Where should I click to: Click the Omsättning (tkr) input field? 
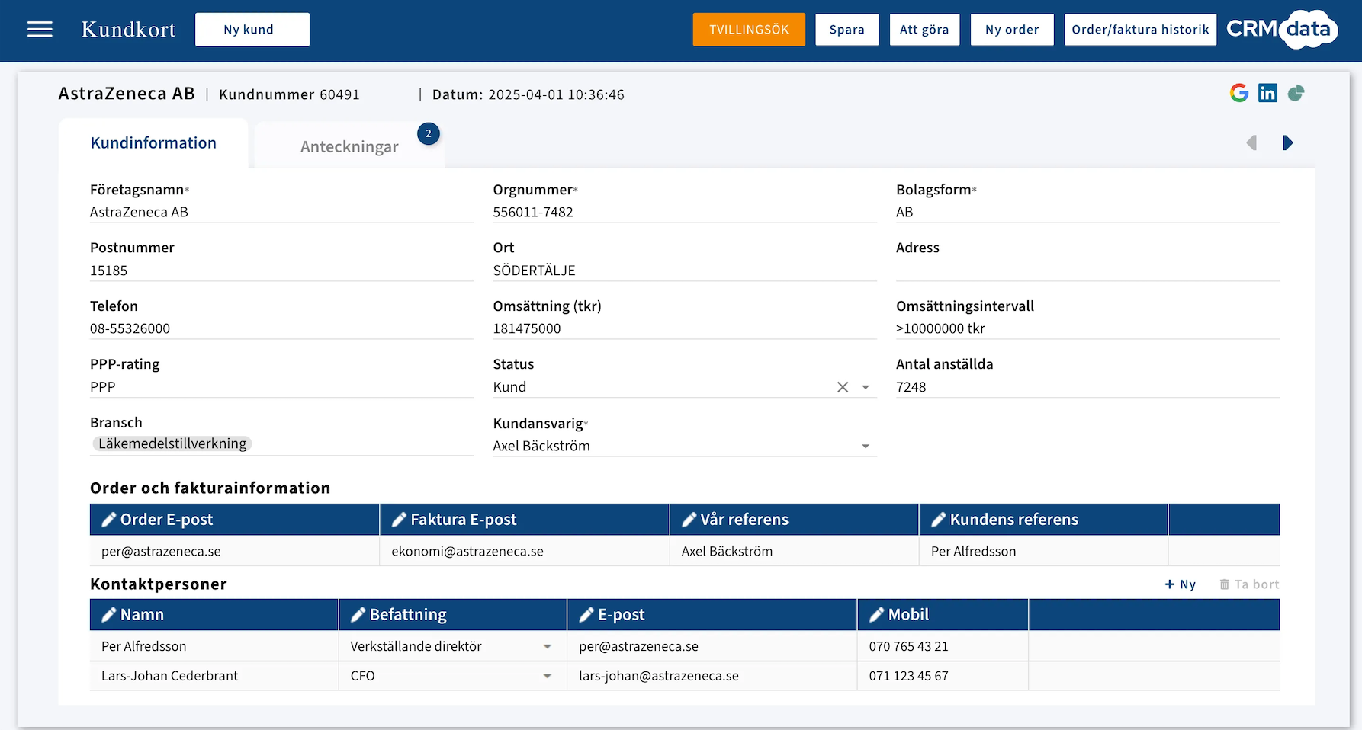pyautogui.click(x=685, y=329)
